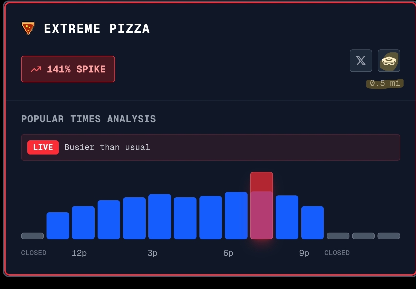This screenshot has height=289, width=416.
Task: Select the blue bar above 9p
Action: pos(312,222)
